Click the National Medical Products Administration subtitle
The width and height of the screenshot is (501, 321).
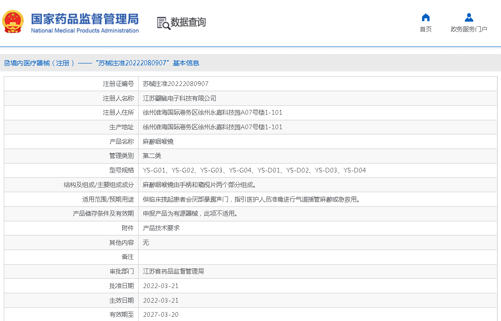tap(85, 31)
